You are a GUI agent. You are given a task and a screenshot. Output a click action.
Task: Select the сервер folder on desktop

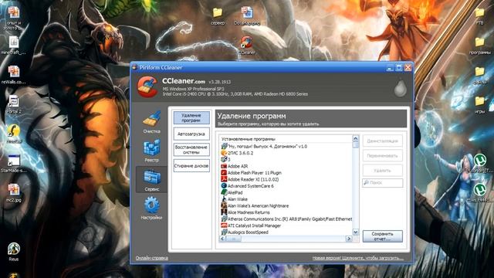coord(218,16)
